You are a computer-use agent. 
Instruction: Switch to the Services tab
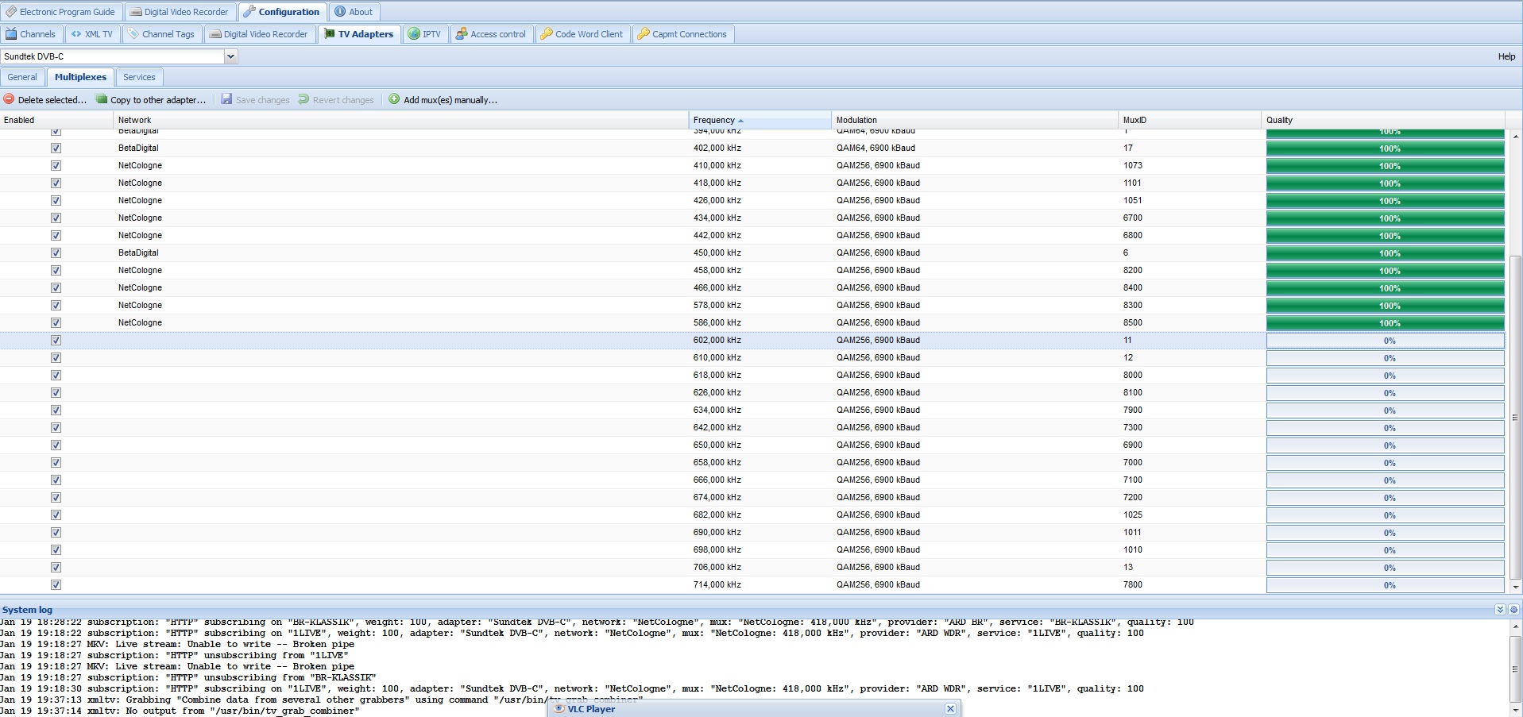point(139,77)
